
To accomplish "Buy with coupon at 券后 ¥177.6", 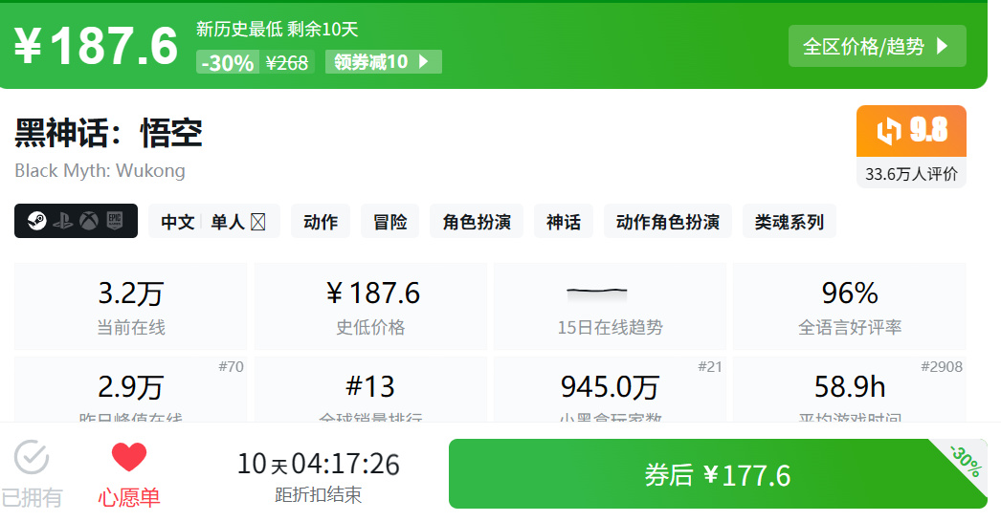I will (x=718, y=473).
